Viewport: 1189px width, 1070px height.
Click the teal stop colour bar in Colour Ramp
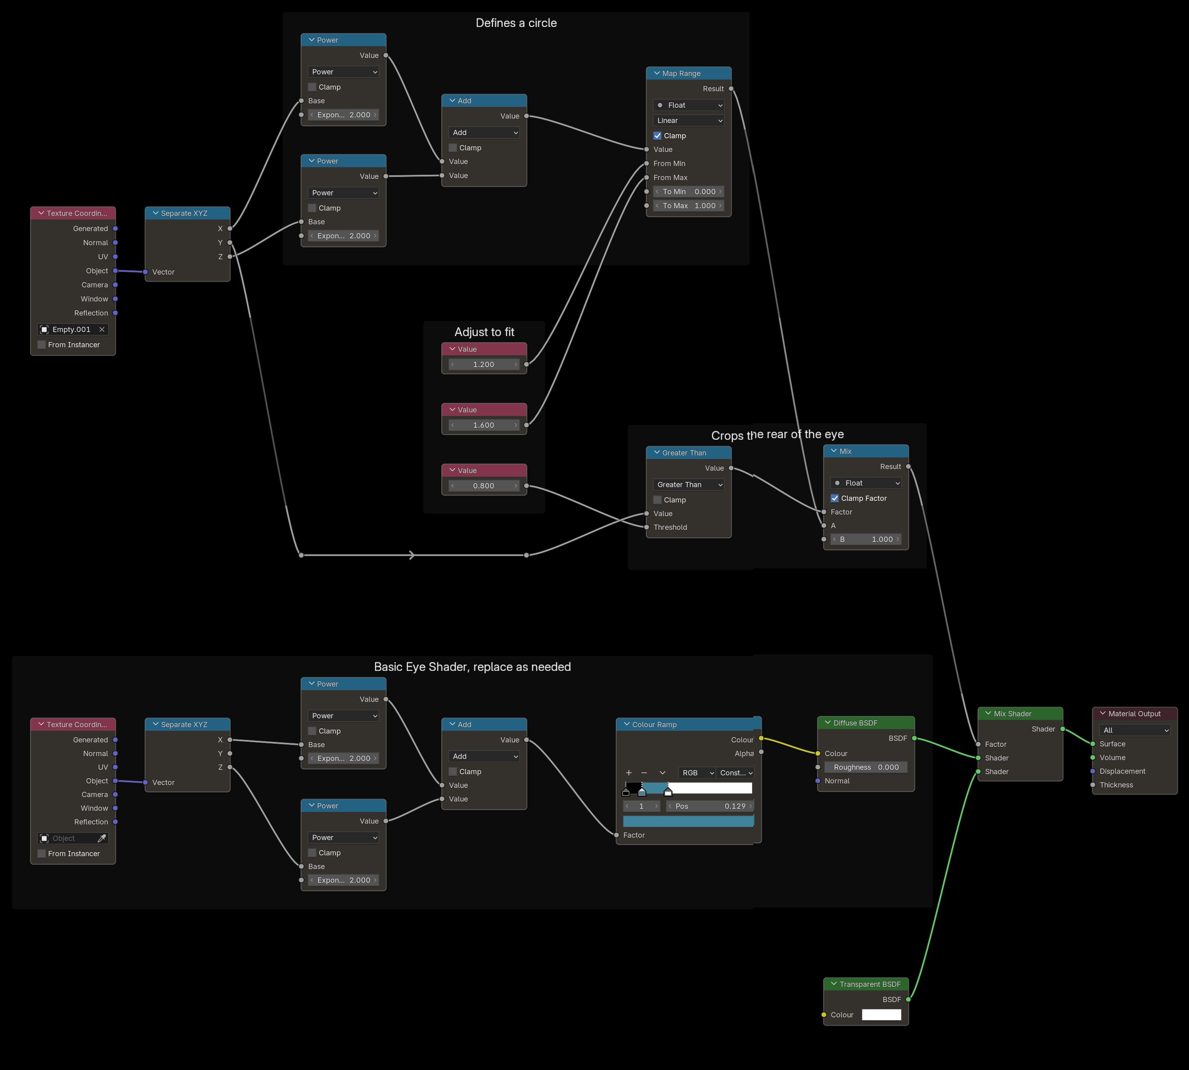[688, 821]
